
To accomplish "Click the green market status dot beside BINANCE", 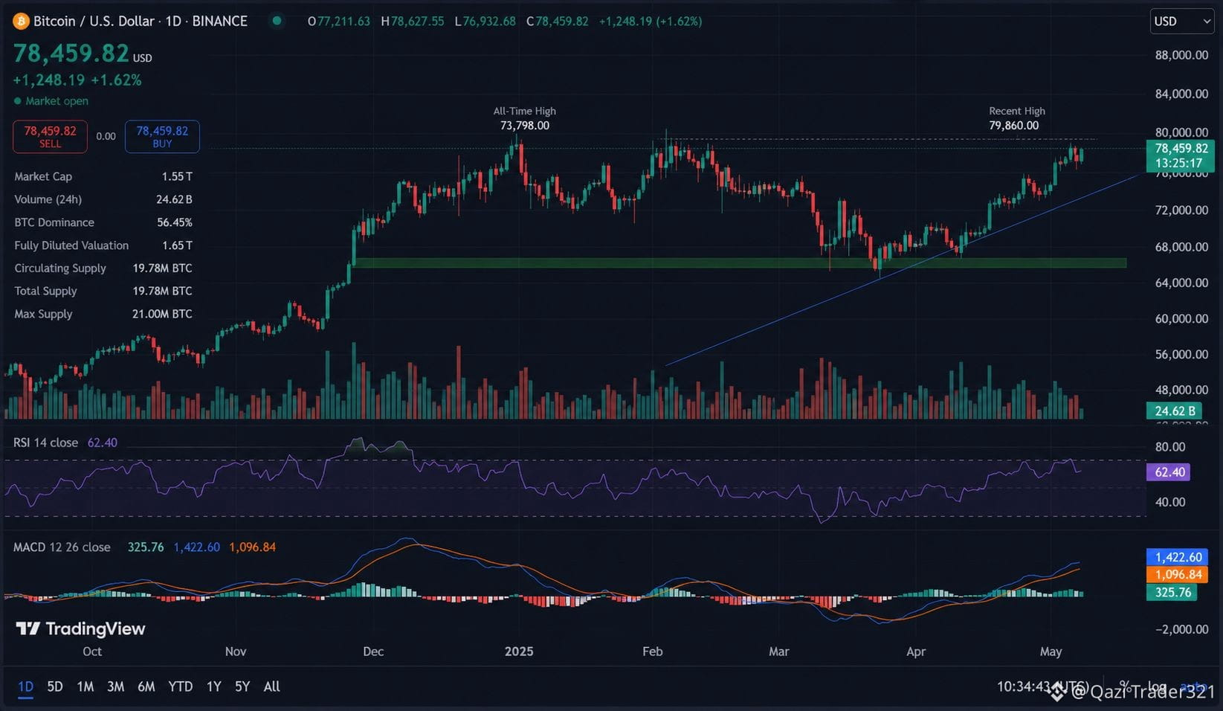I will tap(277, 21).
